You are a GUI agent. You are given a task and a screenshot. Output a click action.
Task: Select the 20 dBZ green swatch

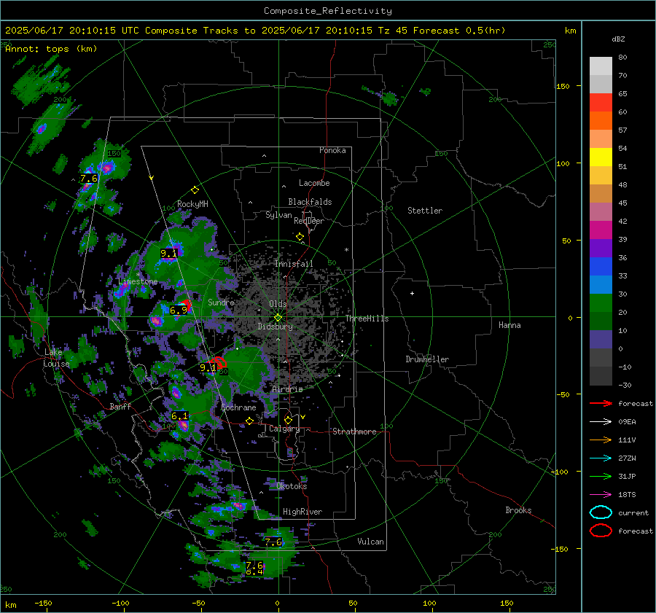coord(601,321)
